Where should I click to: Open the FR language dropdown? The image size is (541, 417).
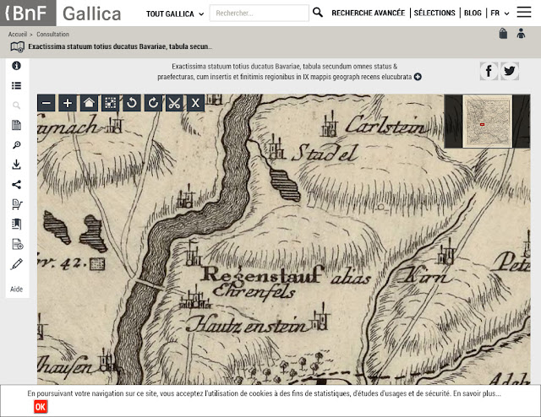point(500,14)
